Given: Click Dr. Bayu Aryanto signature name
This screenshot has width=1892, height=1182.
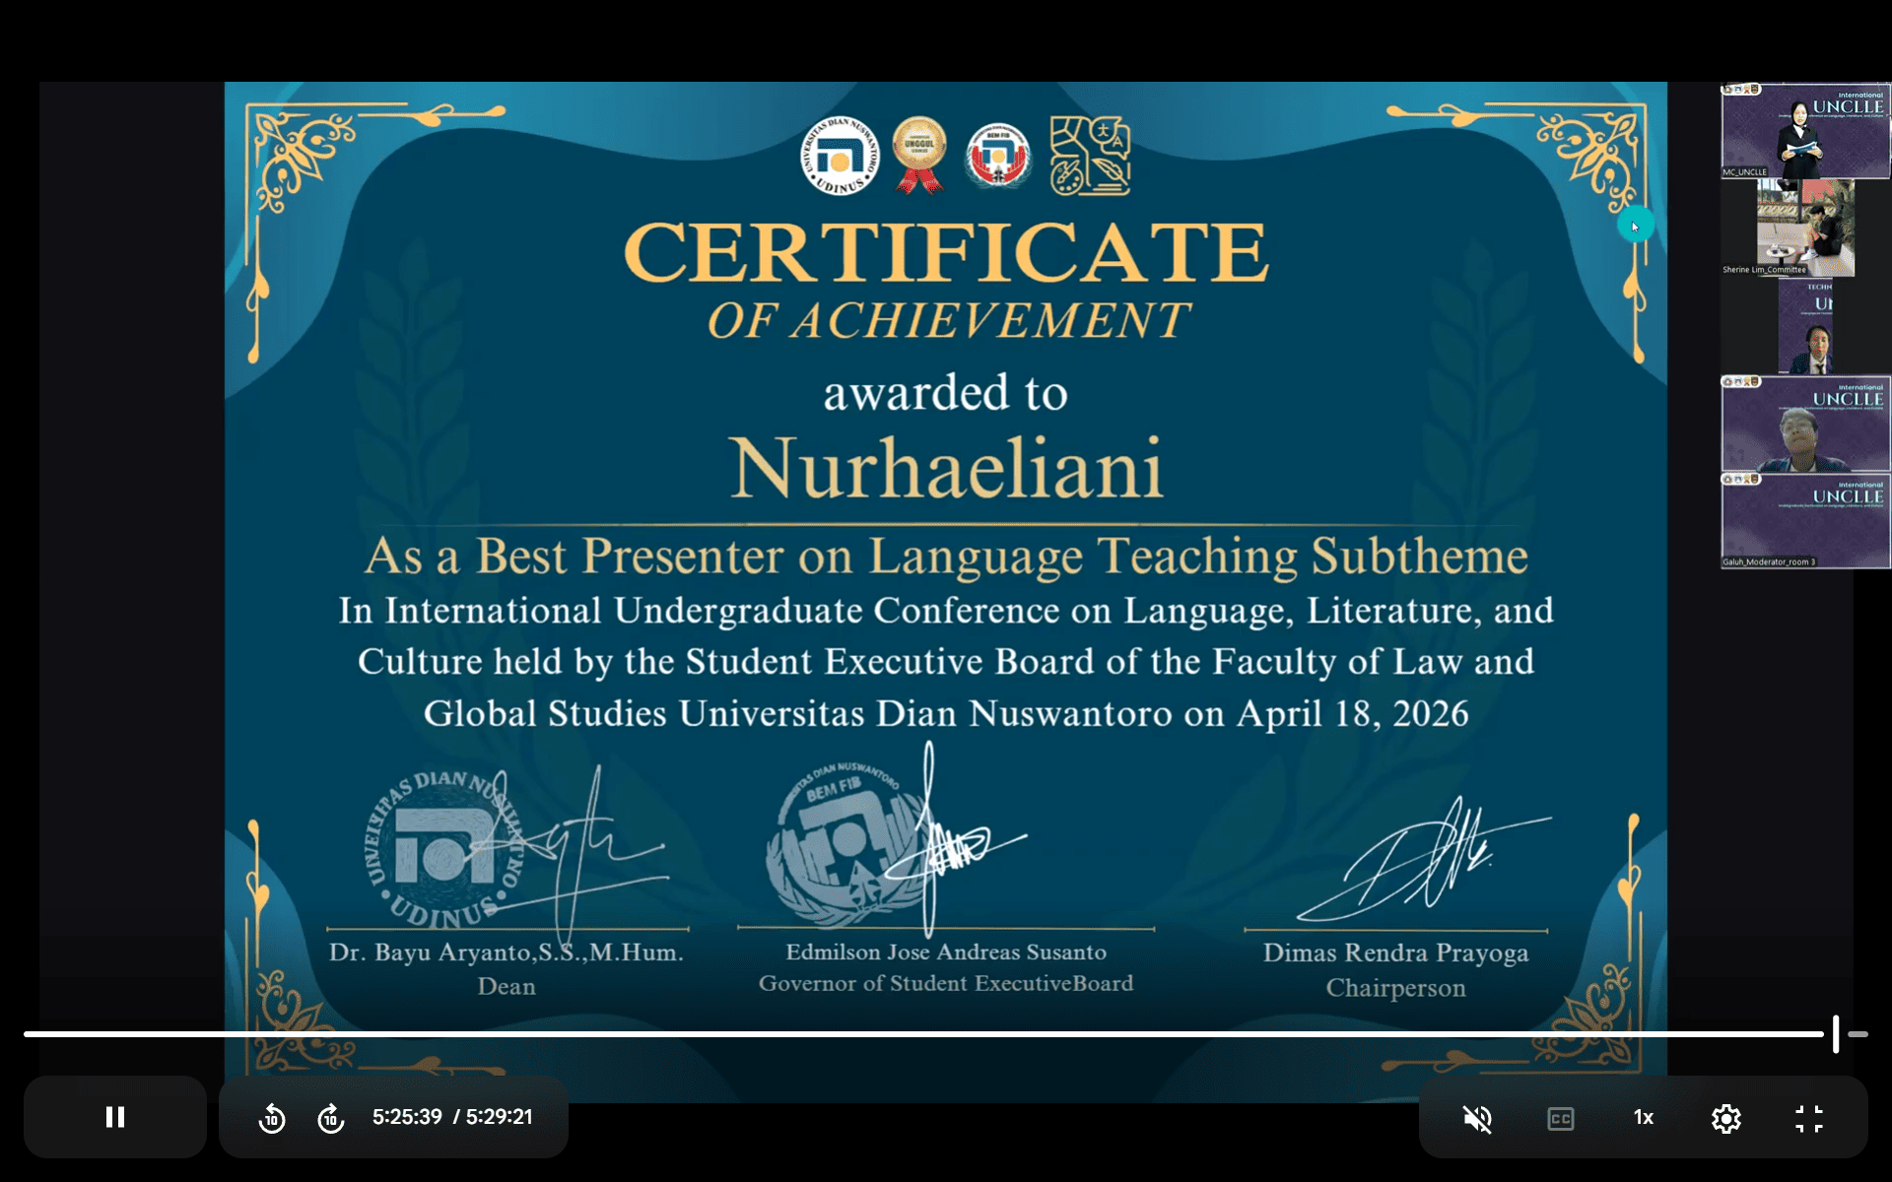Looking at the screenshot, I should (506, 952).
